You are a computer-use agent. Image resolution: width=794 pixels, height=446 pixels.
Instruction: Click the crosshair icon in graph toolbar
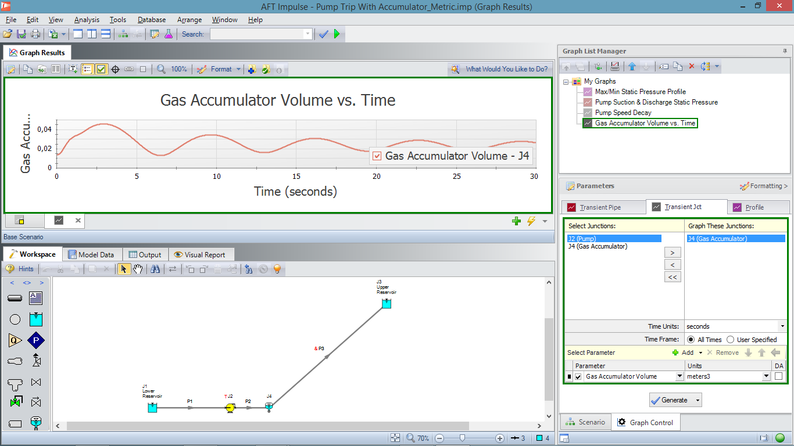115,69
